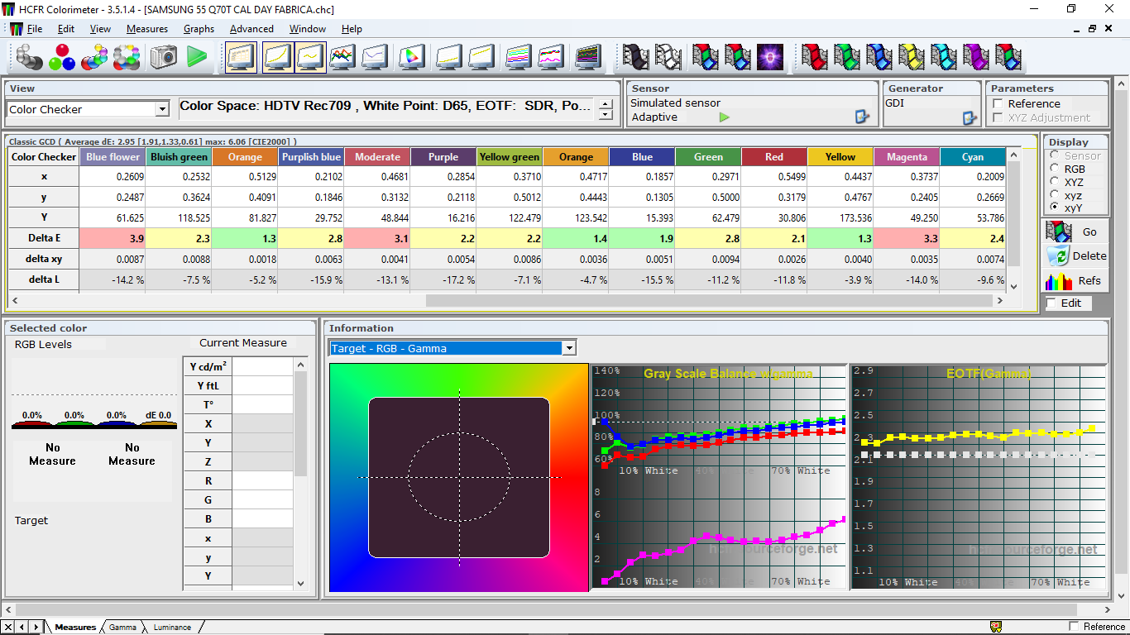Tick the Edit checkbox

pyautogui.click(x=1051, y=303)
